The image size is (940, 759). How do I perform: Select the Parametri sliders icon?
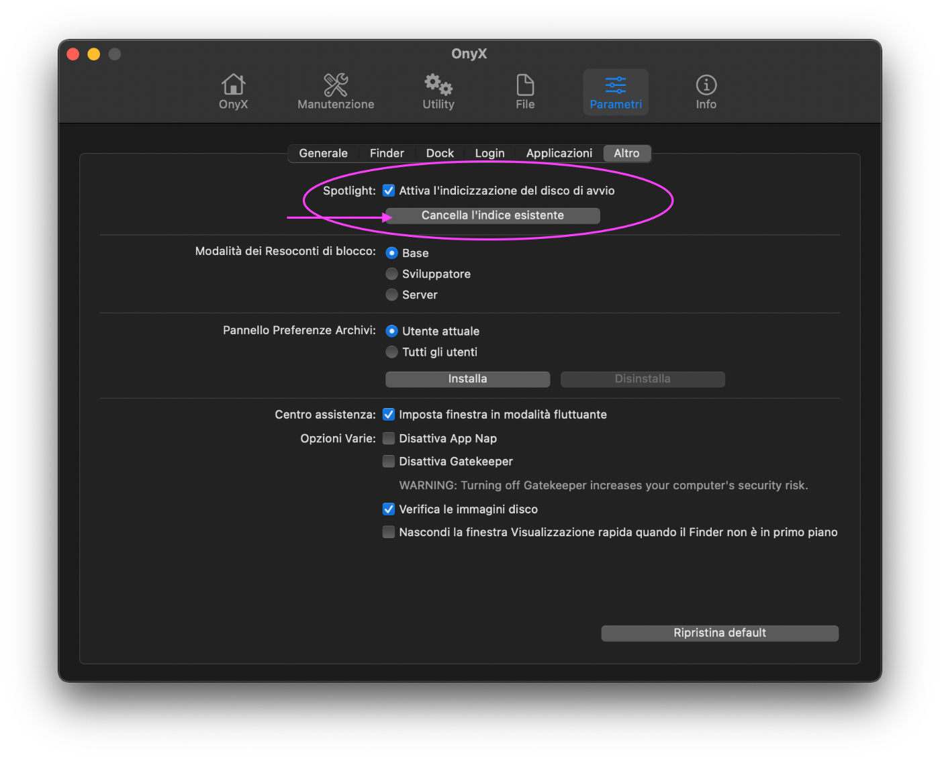[x=616, y=92]
